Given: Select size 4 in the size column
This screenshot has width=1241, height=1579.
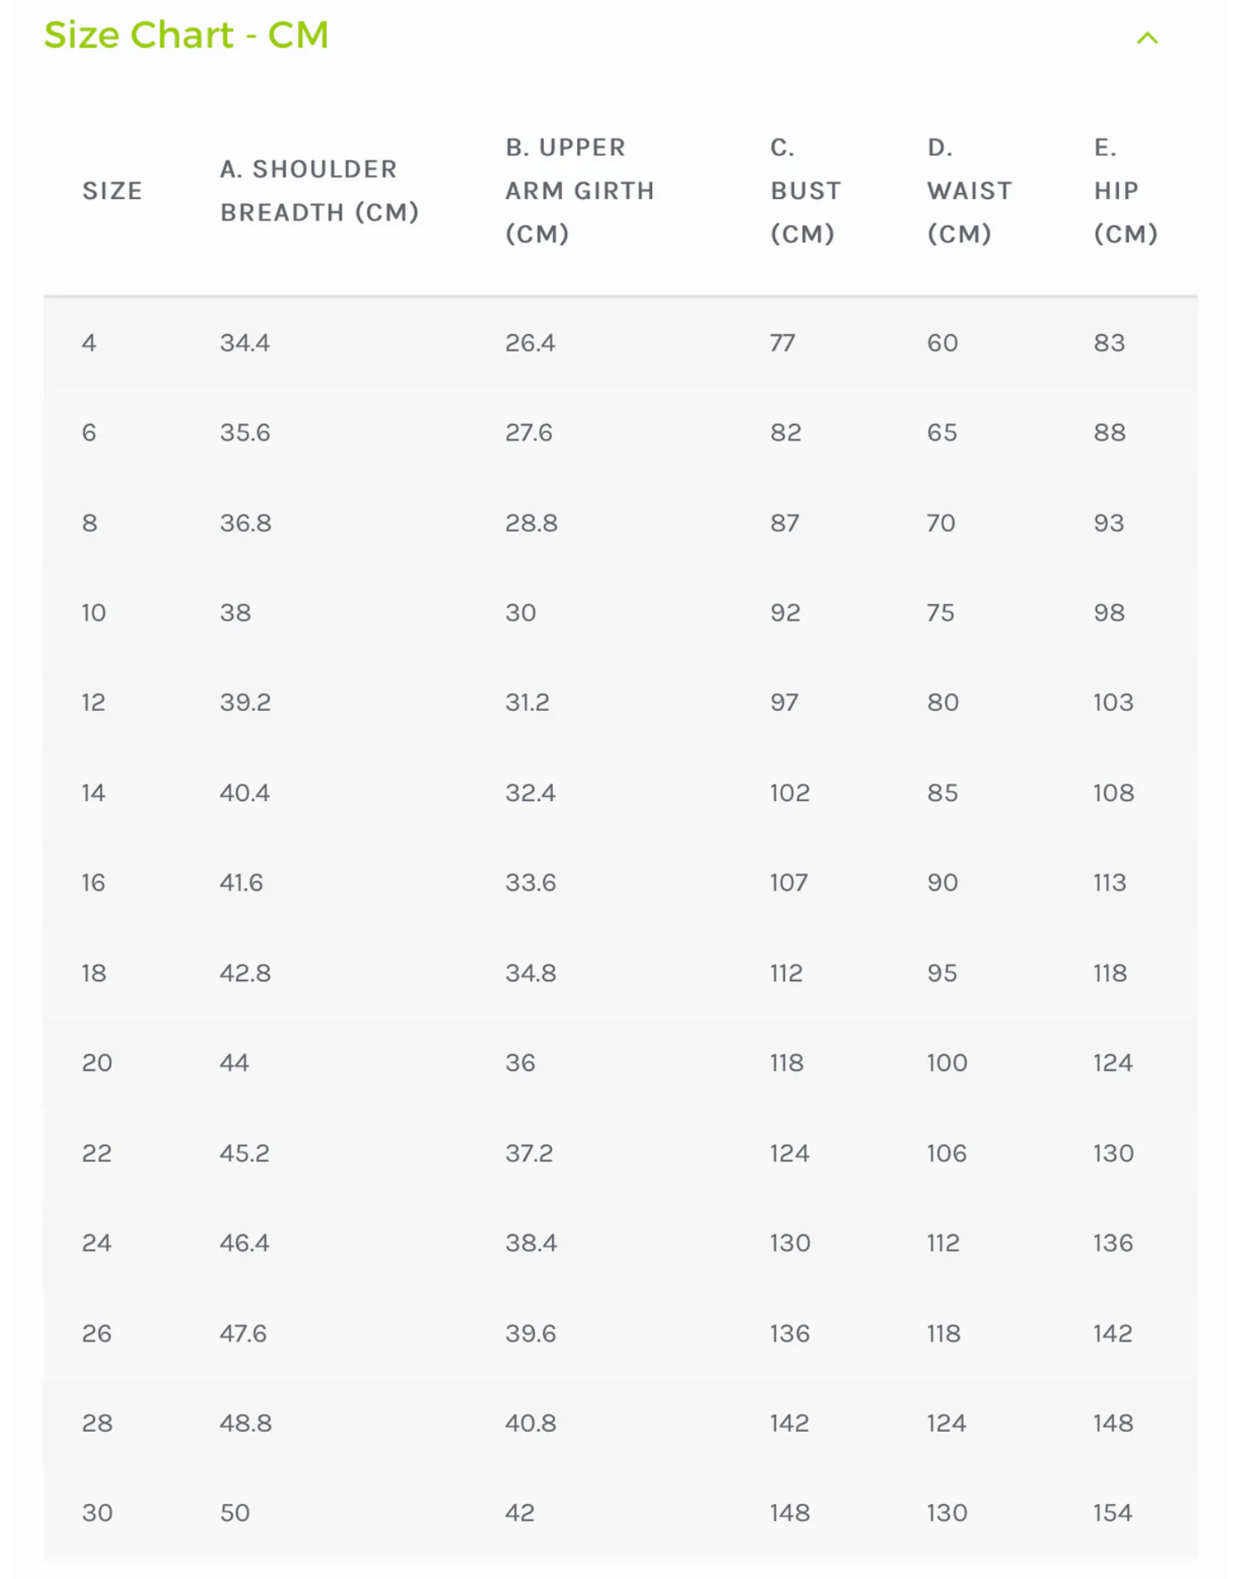Looking at the screenshot, I should point(89,343).
